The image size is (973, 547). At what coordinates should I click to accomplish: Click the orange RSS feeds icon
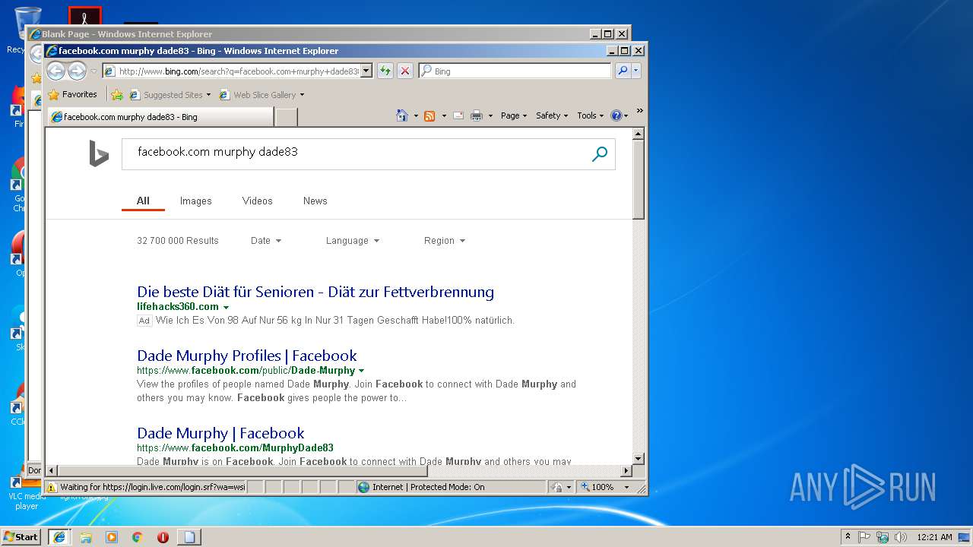(x=429, y=115)
